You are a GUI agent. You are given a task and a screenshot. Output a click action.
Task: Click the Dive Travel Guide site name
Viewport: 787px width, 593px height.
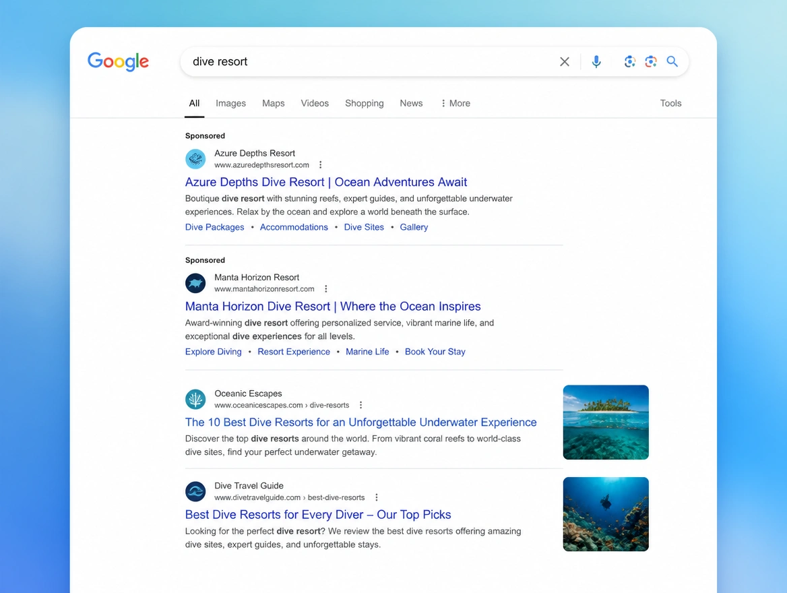(x=249, y=486)
